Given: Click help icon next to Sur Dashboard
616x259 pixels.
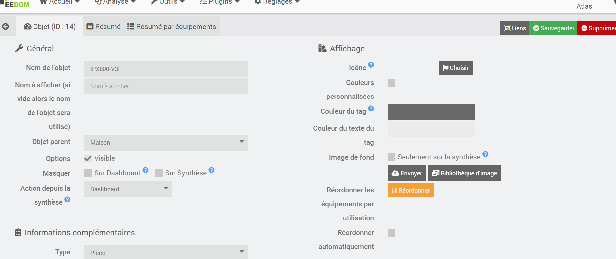Looking at the screenshot, I should [x=145, y=170].
